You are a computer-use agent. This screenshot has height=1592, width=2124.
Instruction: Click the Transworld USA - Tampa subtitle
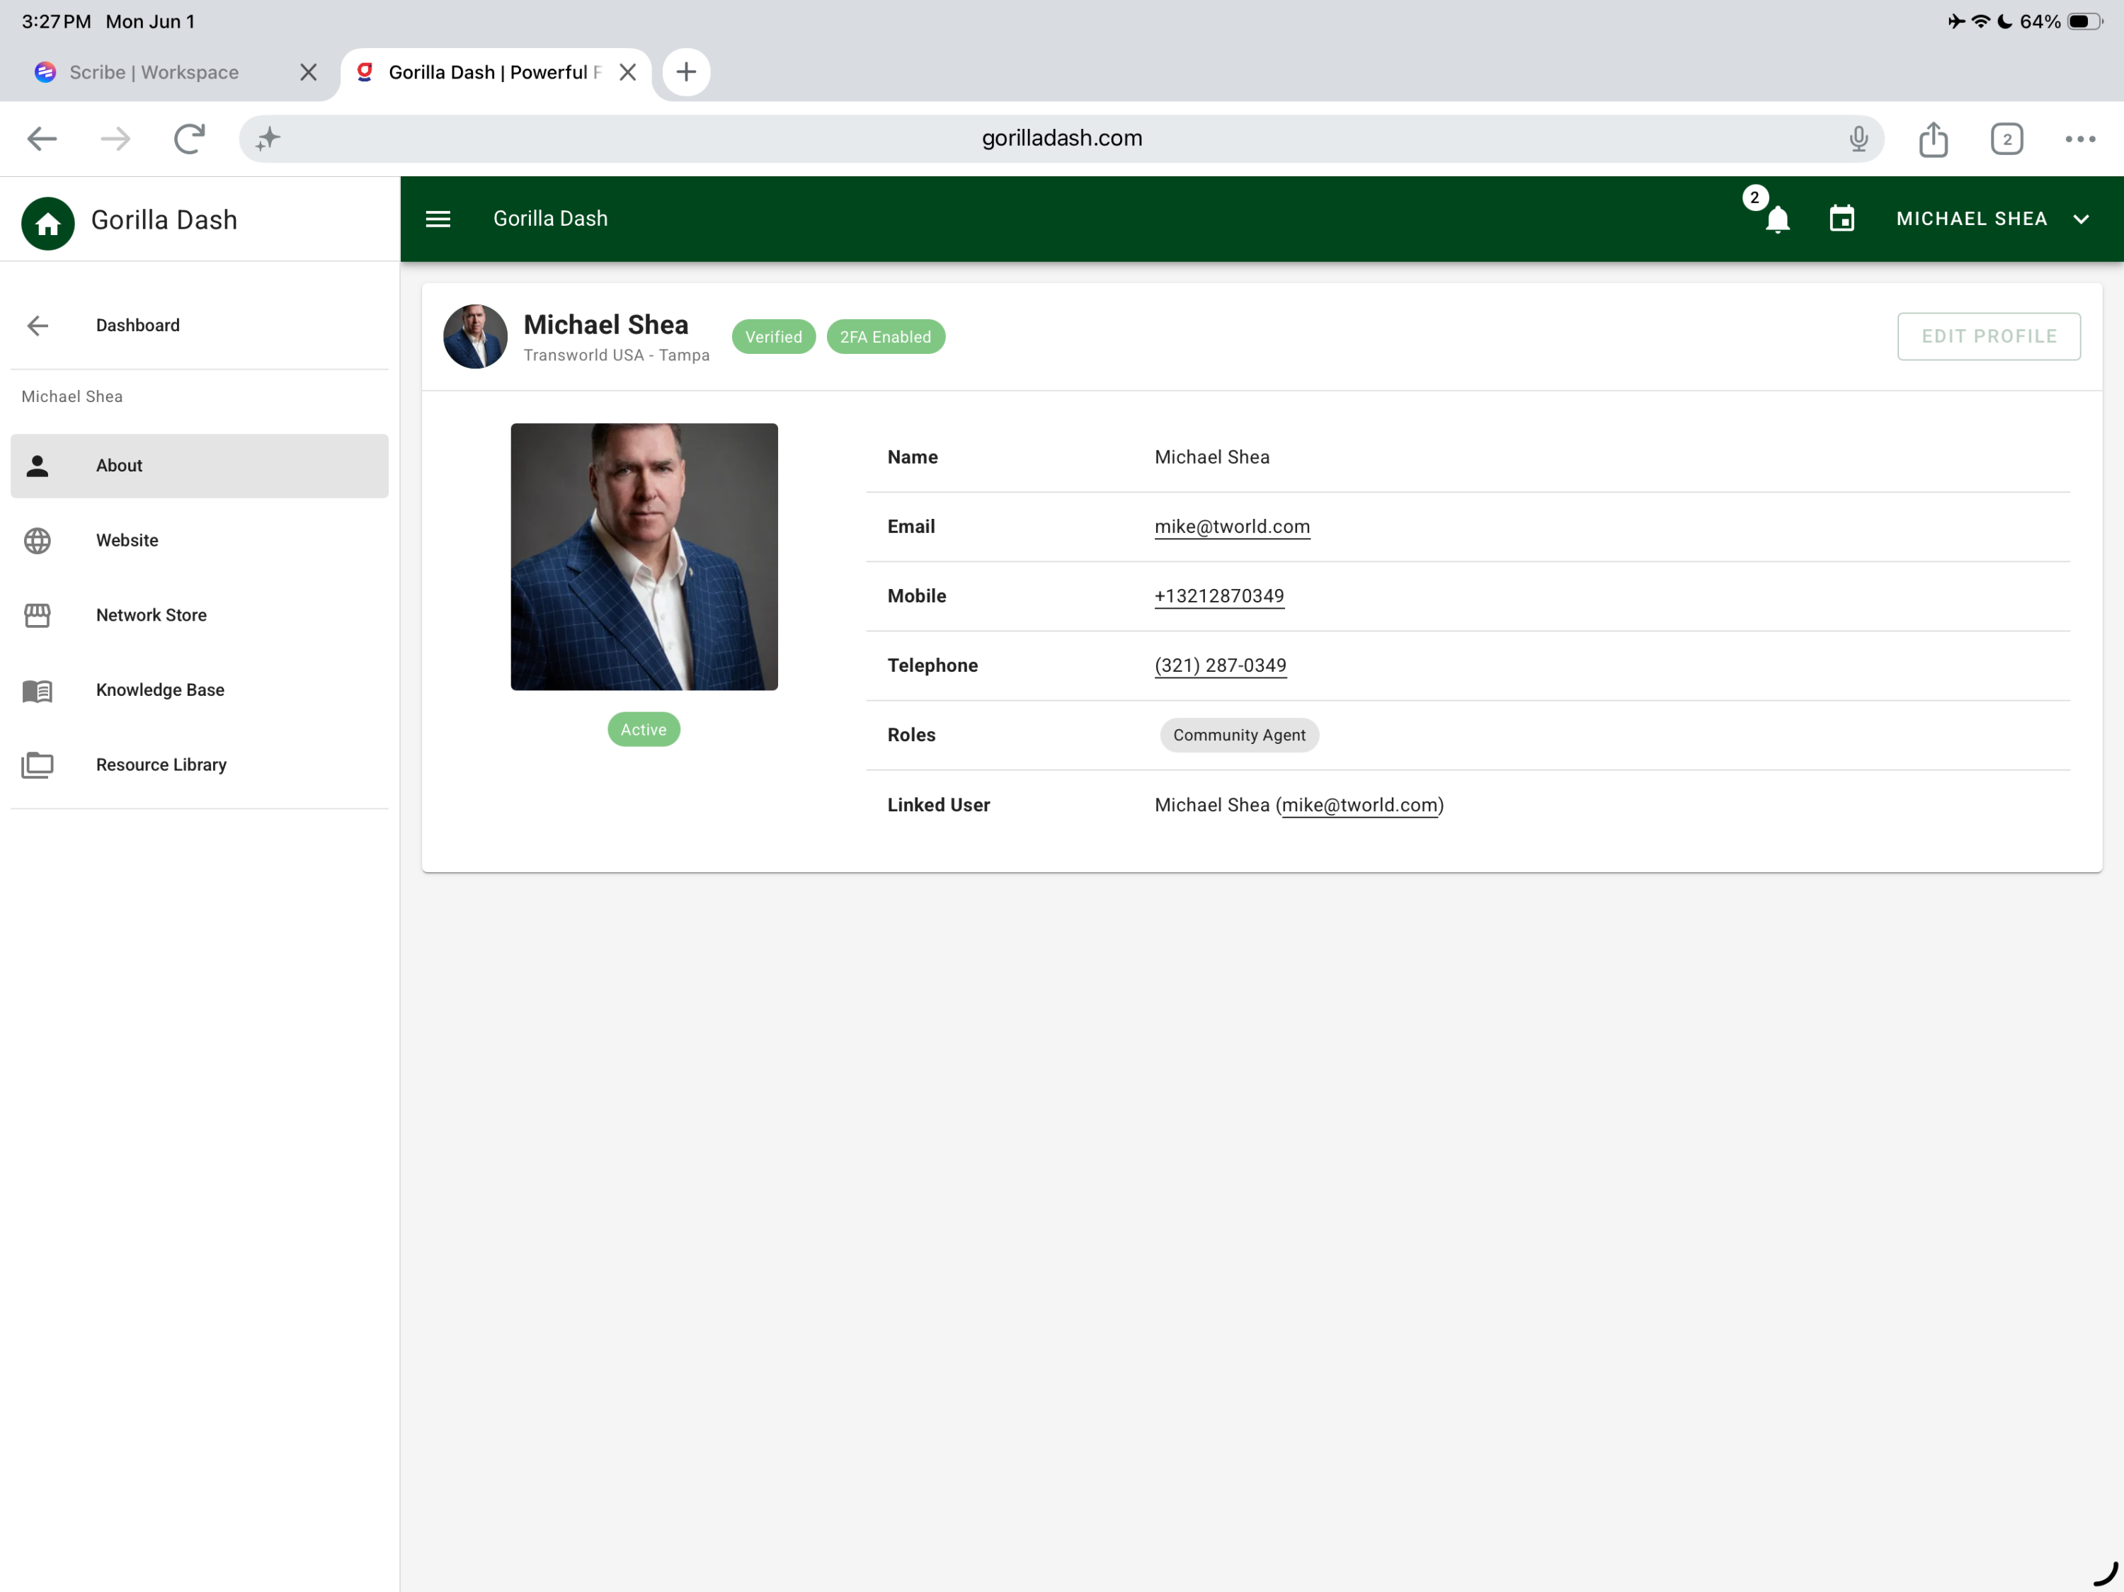click(617, 355)
